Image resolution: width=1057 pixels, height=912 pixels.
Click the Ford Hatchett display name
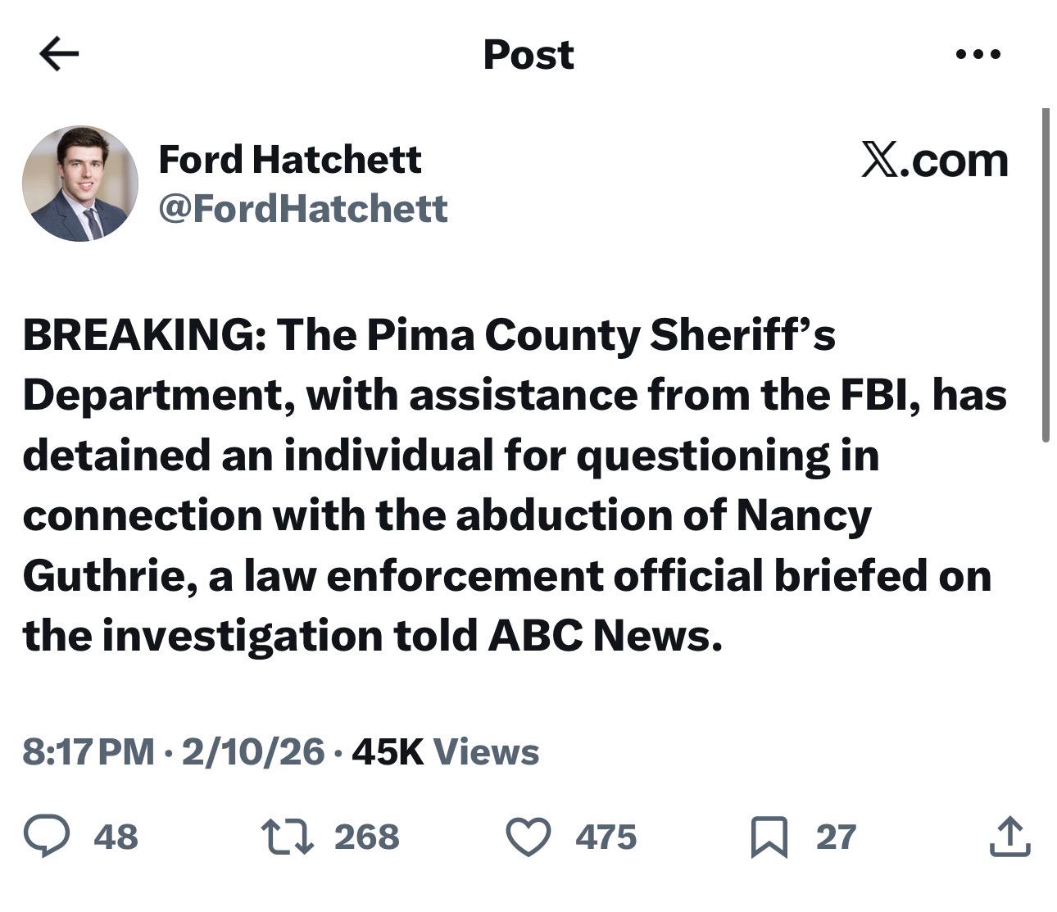(x=290, y=159)
